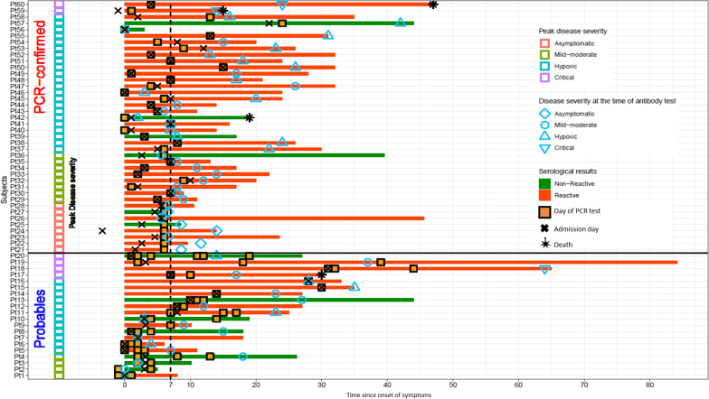Viewport: 709px width, 399px height.
Task: Click the inverted triangle on Pt18 bar
Action: click(x=544, y=269)
